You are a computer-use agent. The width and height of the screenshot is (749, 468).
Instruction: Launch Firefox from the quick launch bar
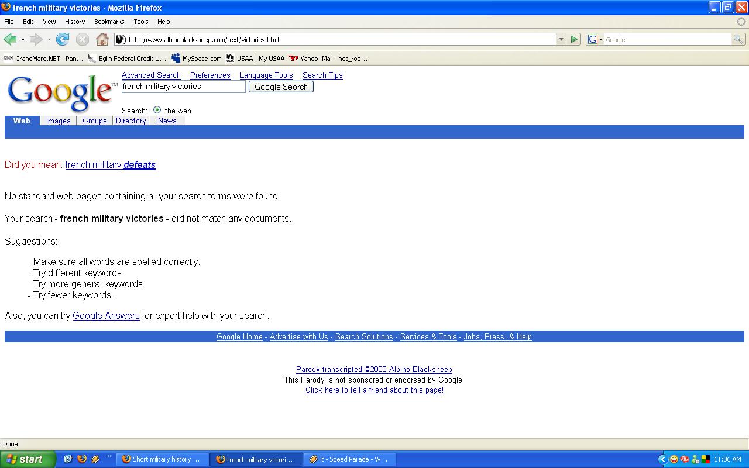pos(82,459)
